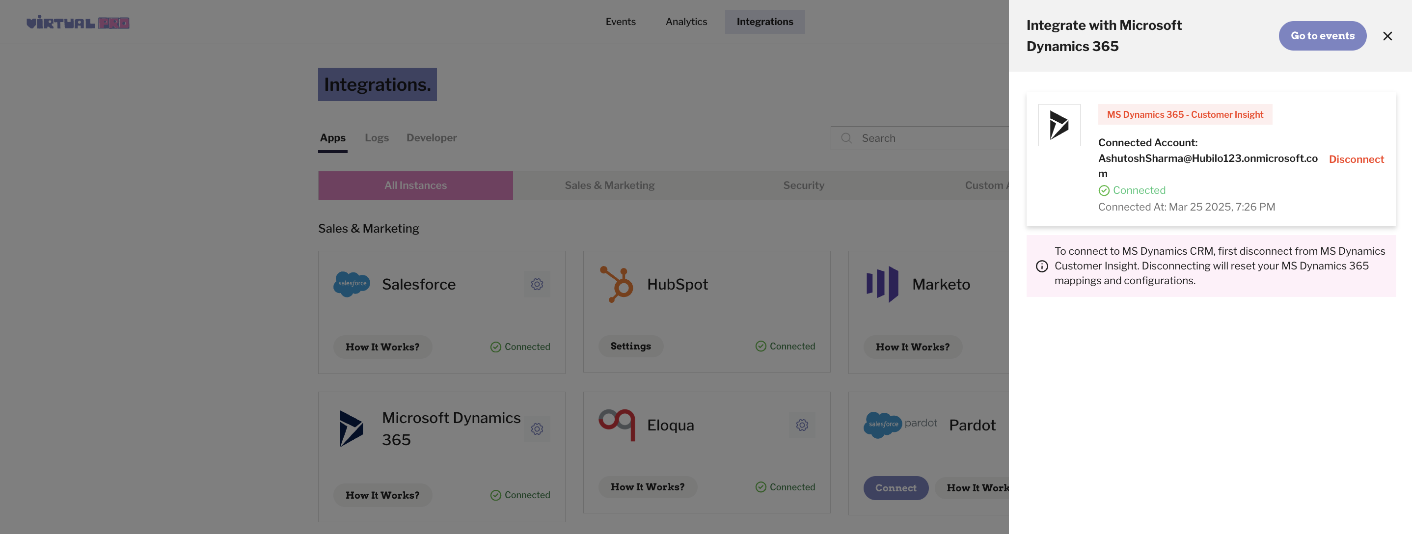Close the integration side panel
Viewport: 1412px width, 534px height.
1387,36
